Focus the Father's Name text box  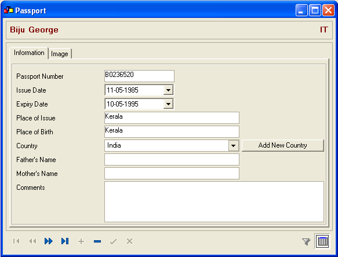(x=172, y=160)
